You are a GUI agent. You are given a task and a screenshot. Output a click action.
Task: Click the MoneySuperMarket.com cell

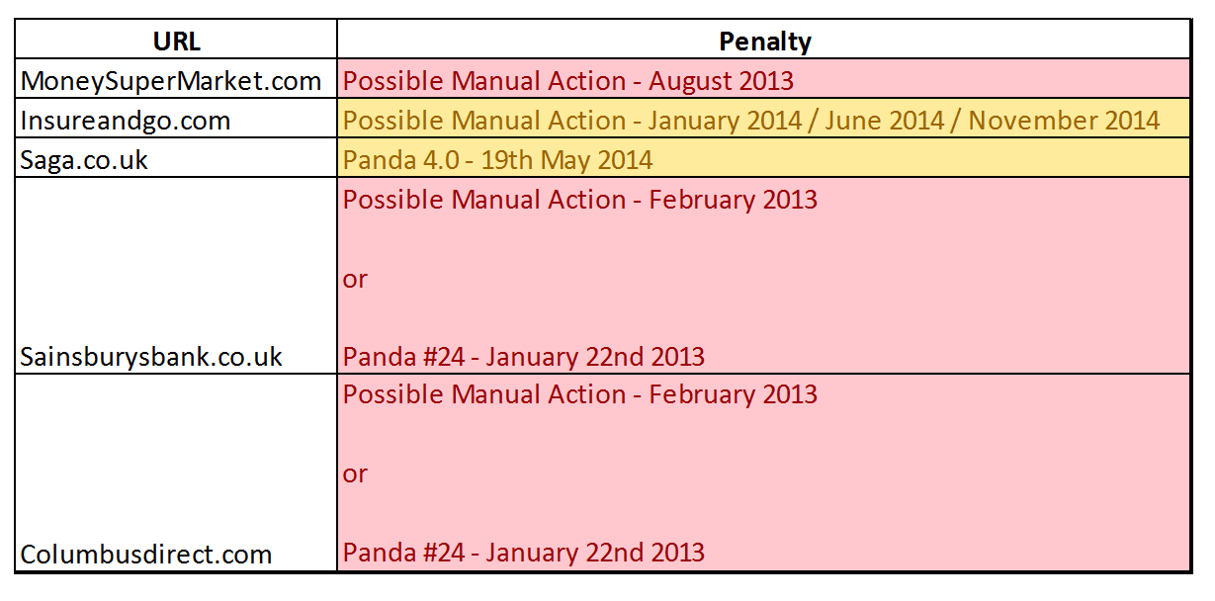coord(176,79)
